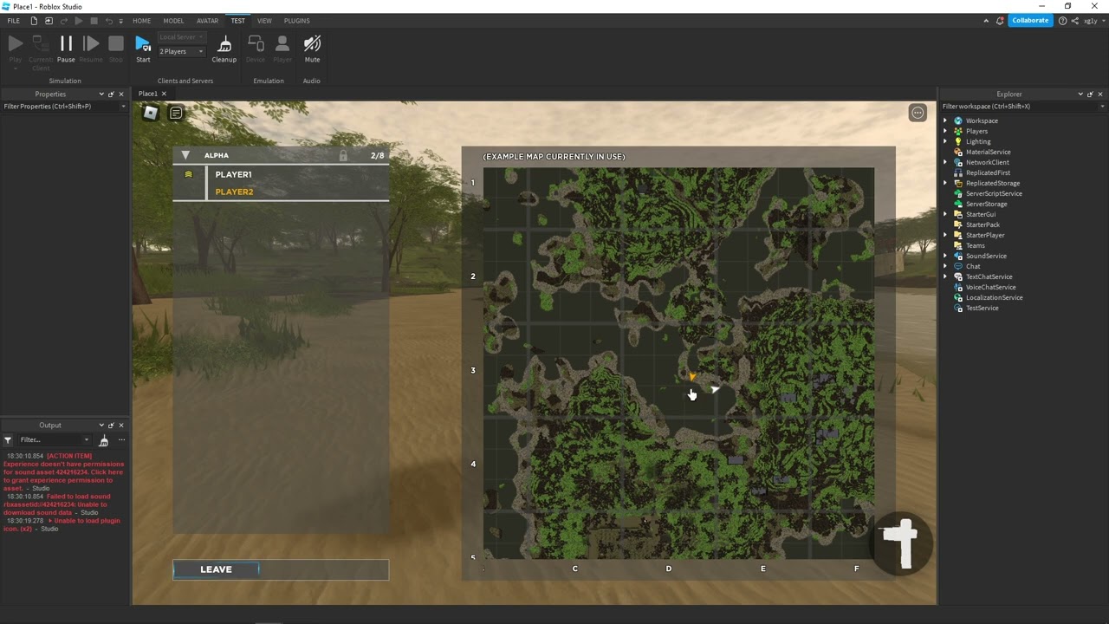Click the Cleanup servers icon

(x=224, y=48)
